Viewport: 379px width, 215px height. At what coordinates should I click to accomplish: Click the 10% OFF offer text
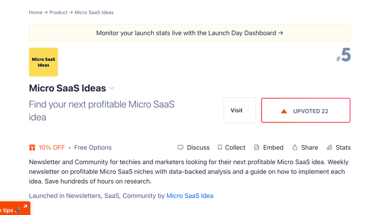(52, 147)
